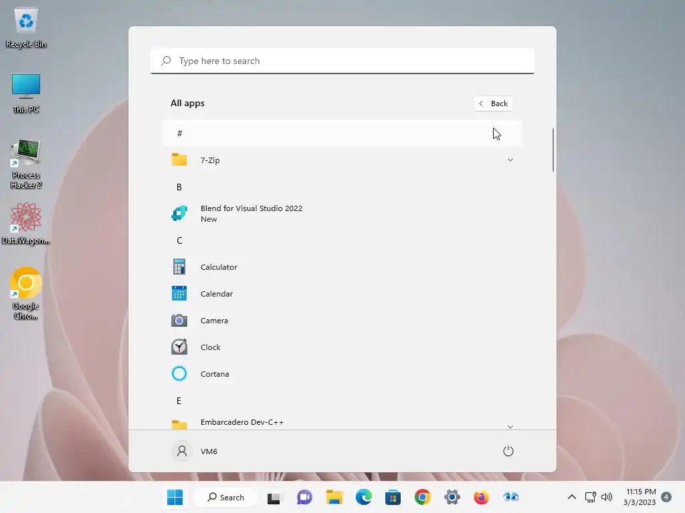Click the VM6 user account avatar
685x513 pixels.
point(182,451)
